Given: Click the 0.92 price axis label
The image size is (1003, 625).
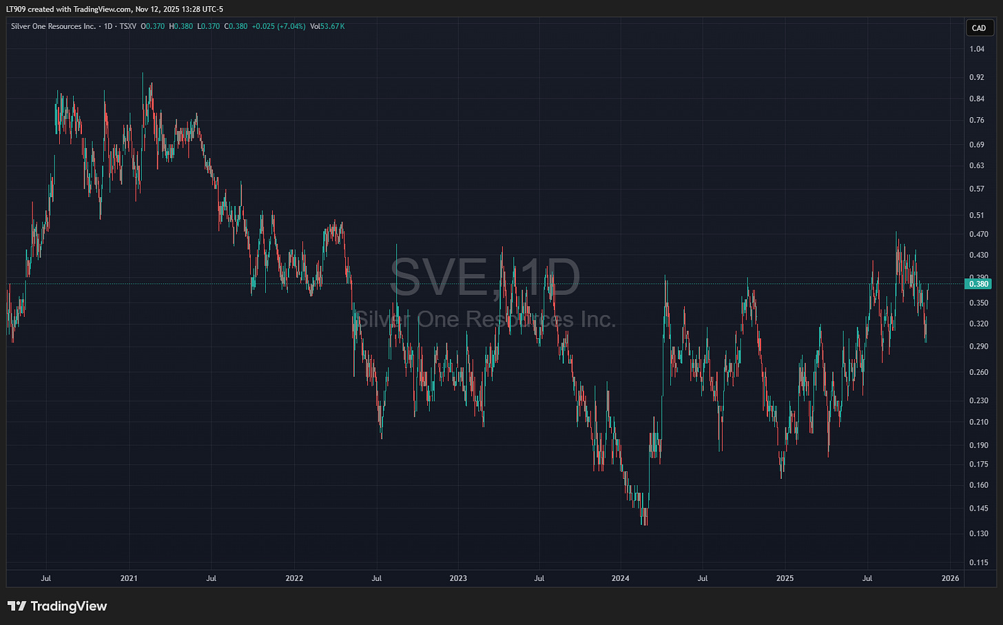Looking at the screenshot, I should coord(977,77).
